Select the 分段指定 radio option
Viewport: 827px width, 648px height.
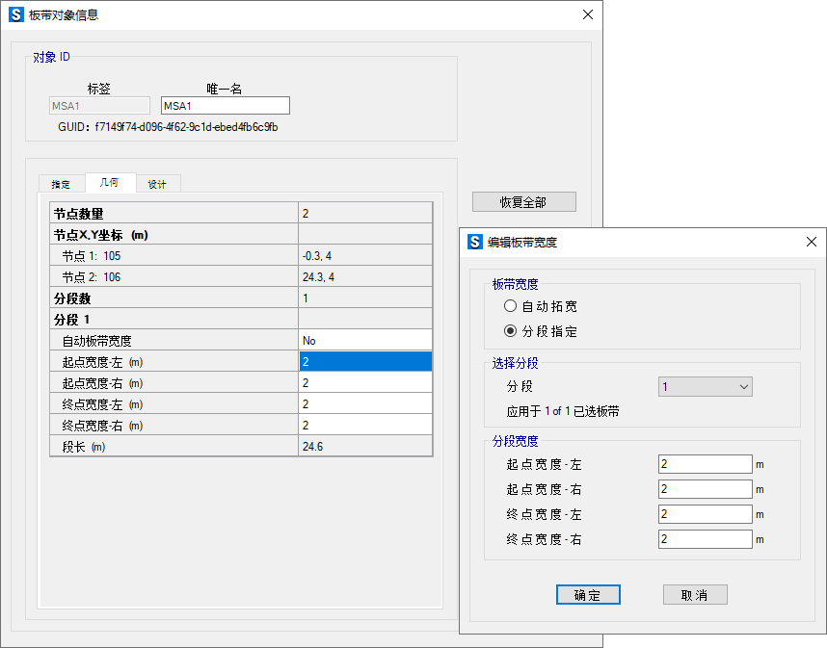point(511,331)
